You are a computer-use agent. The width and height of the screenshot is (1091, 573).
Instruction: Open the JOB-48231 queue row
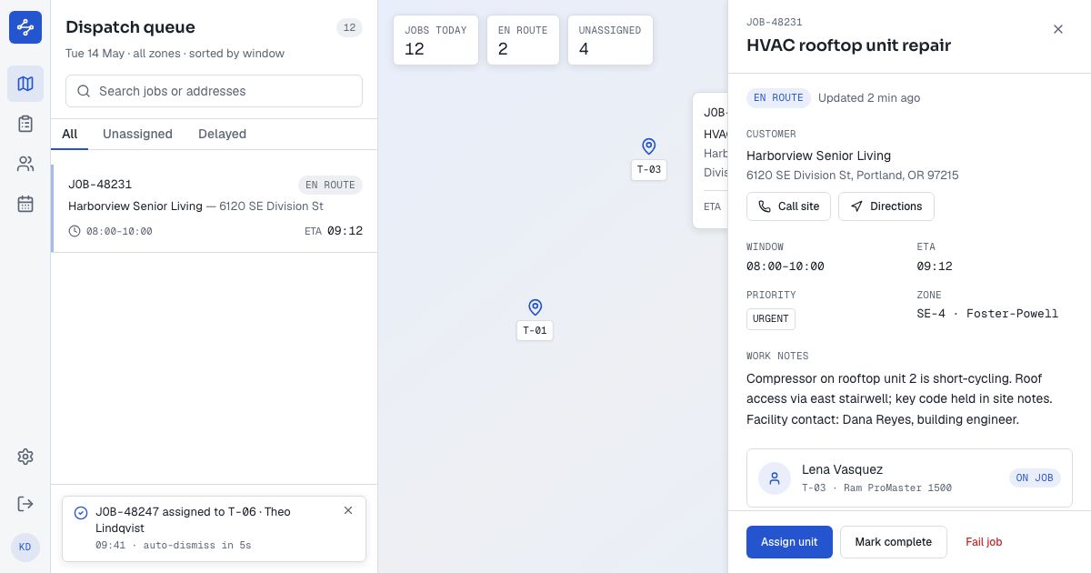215,208
